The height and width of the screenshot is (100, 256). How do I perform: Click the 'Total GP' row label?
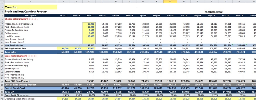pyautogui.click(x=9, y=92)
